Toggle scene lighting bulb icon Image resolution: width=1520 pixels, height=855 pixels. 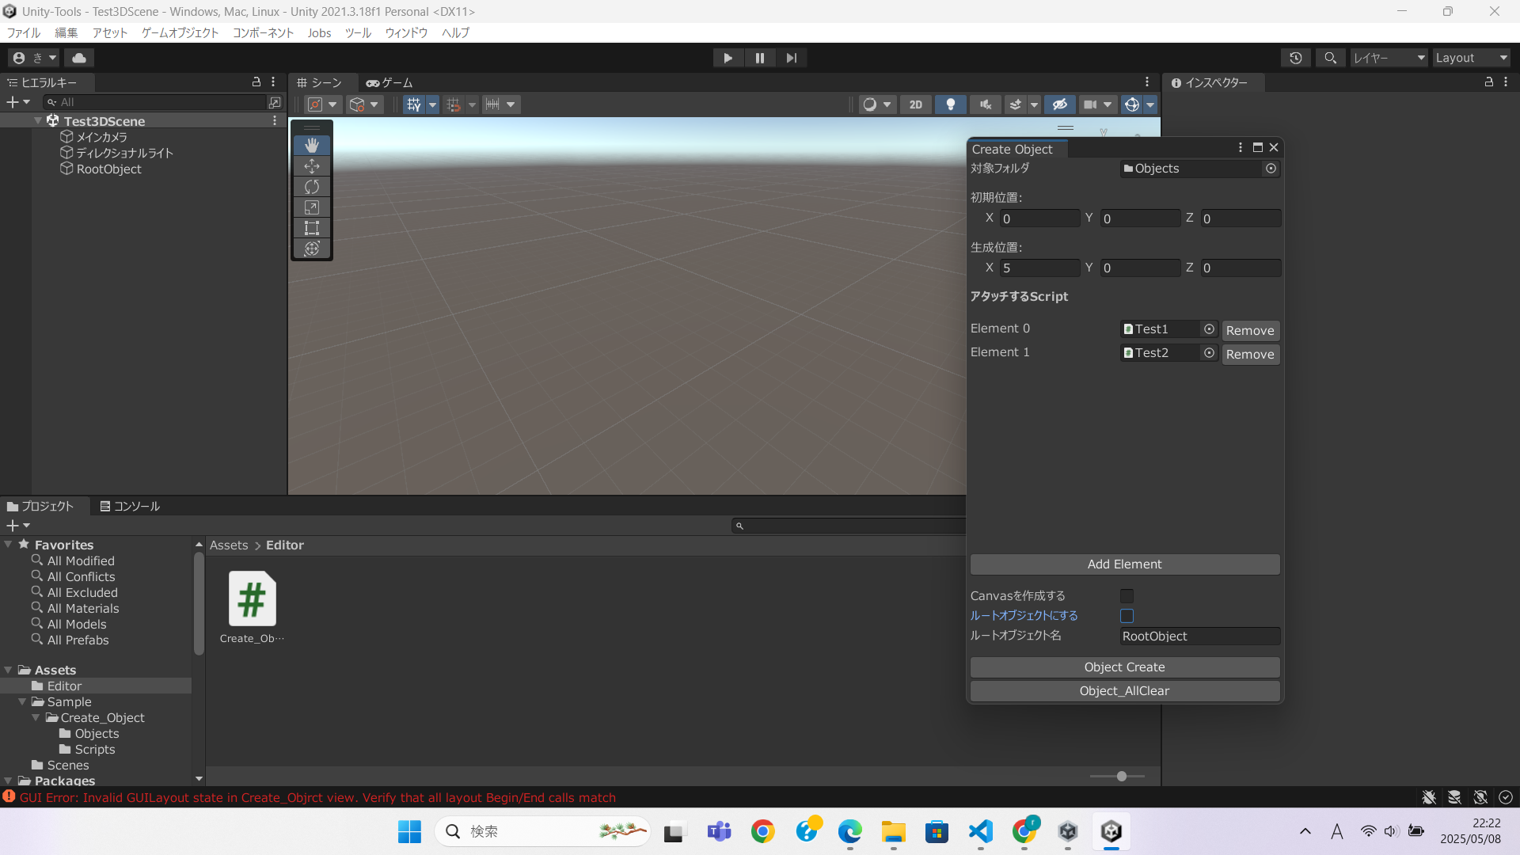[951, 104]
